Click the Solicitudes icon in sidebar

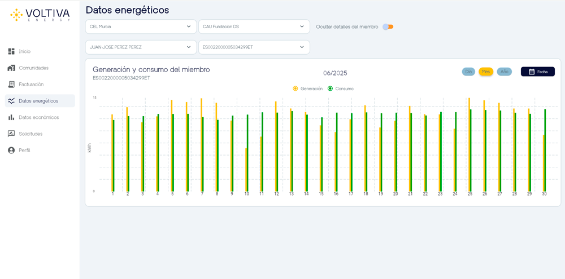click(11, 134)
